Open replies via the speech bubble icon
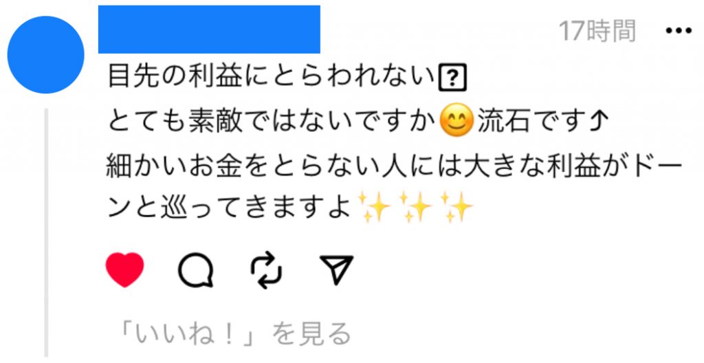This screenshot has width=704, height=363. [x=196, y=270]
